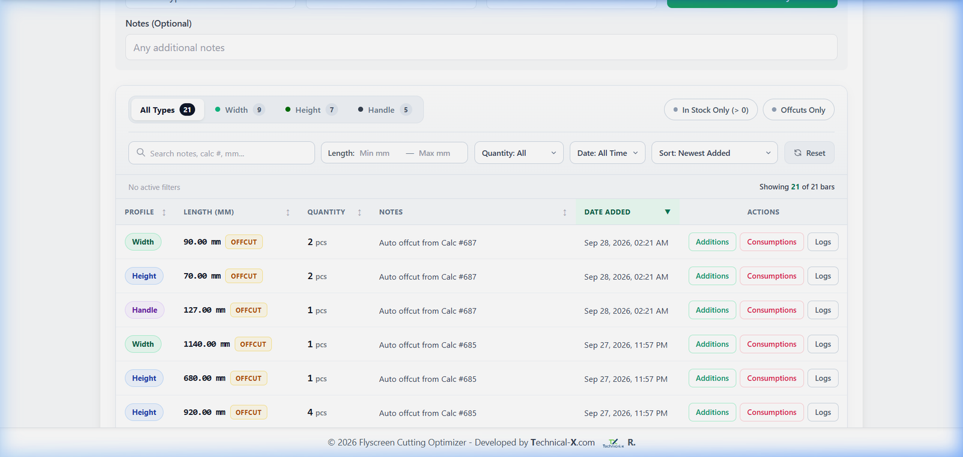Click the Reset refresh icon
Image resolution: width=963 pixels, height=457 pixels.
point(797,153)
